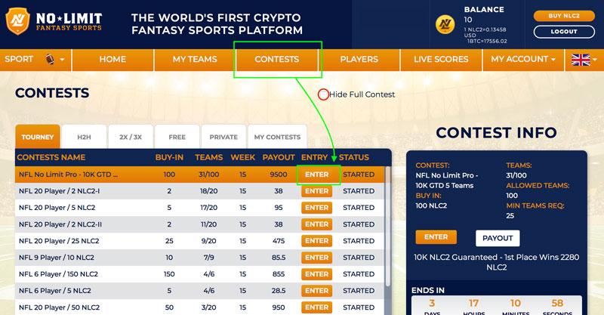Open the Private contests tab

(223, 137)
